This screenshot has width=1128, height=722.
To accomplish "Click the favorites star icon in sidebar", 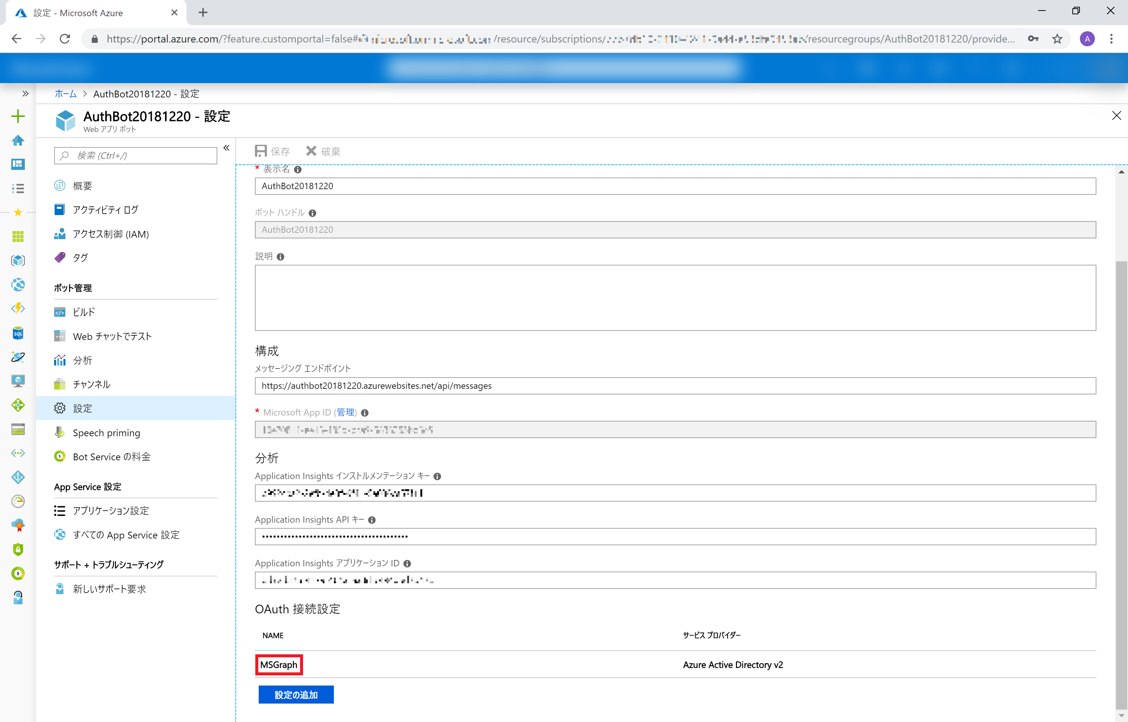I will point(18,212).
